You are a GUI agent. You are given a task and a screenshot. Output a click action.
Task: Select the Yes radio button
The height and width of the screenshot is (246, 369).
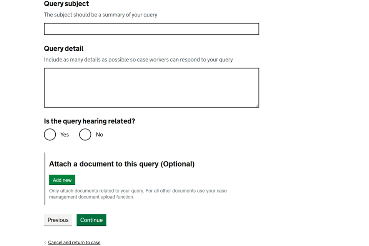[x=50, y=135]
